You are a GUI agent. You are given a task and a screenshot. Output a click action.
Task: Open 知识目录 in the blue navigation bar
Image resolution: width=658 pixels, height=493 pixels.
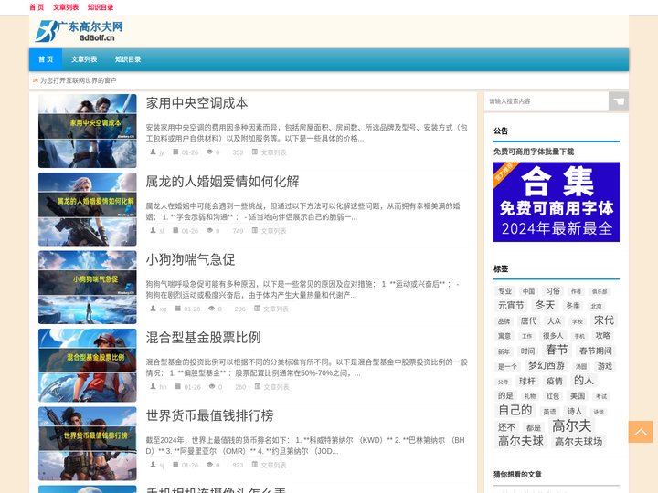point(128,59)
